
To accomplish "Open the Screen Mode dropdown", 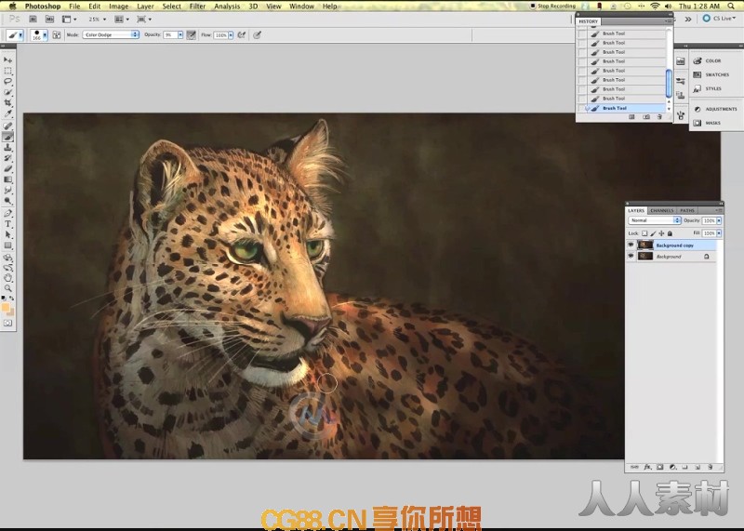I will [144, 20].
